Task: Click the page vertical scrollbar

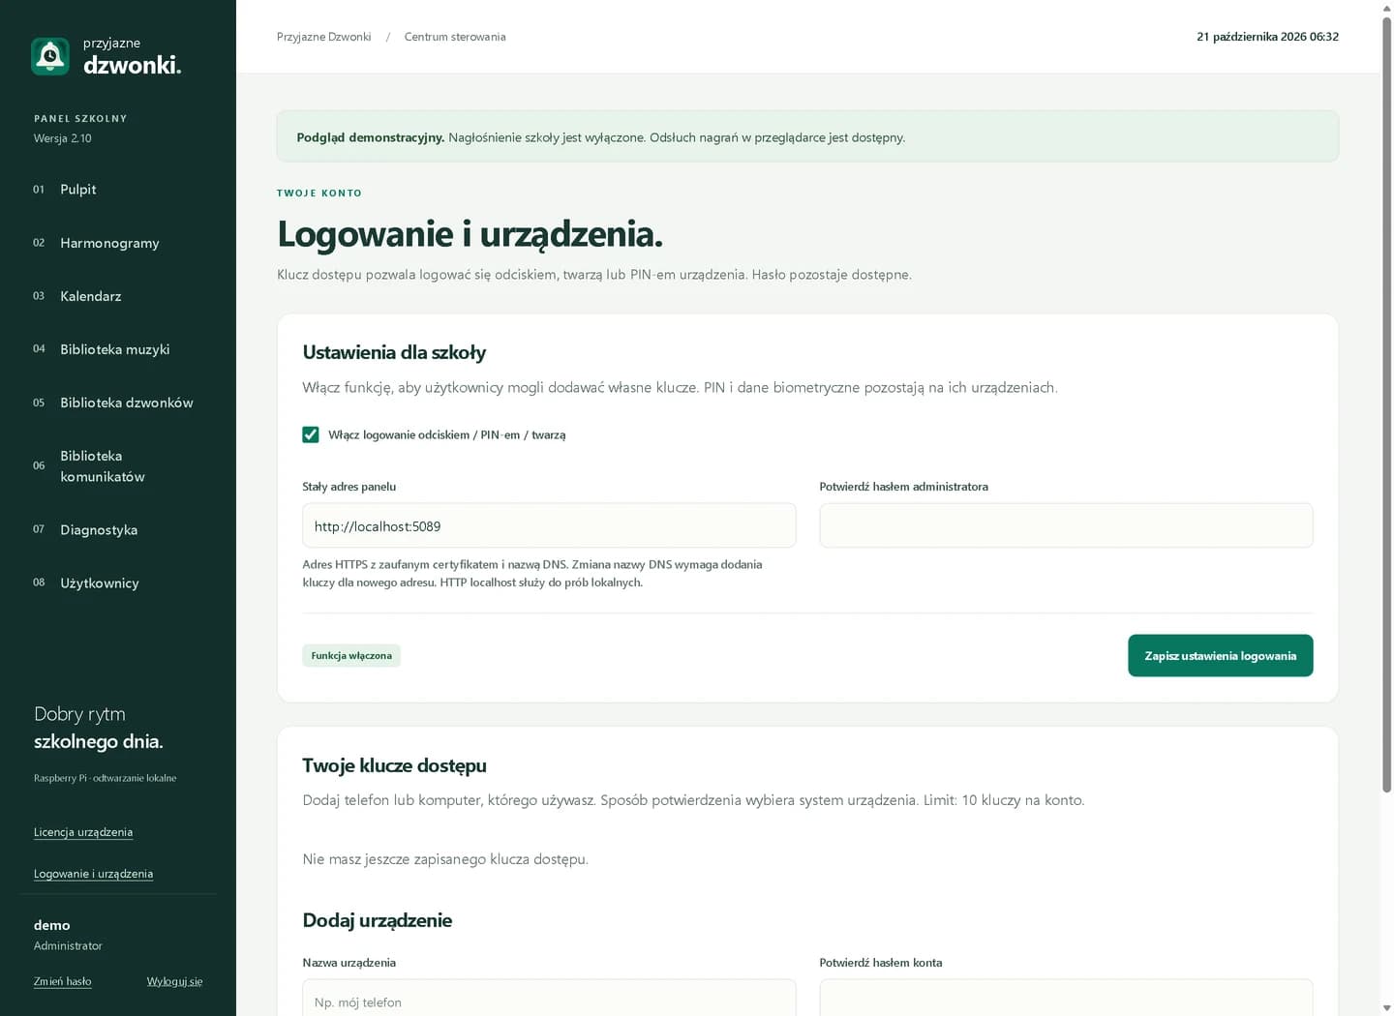Action: coord(1386,406)
